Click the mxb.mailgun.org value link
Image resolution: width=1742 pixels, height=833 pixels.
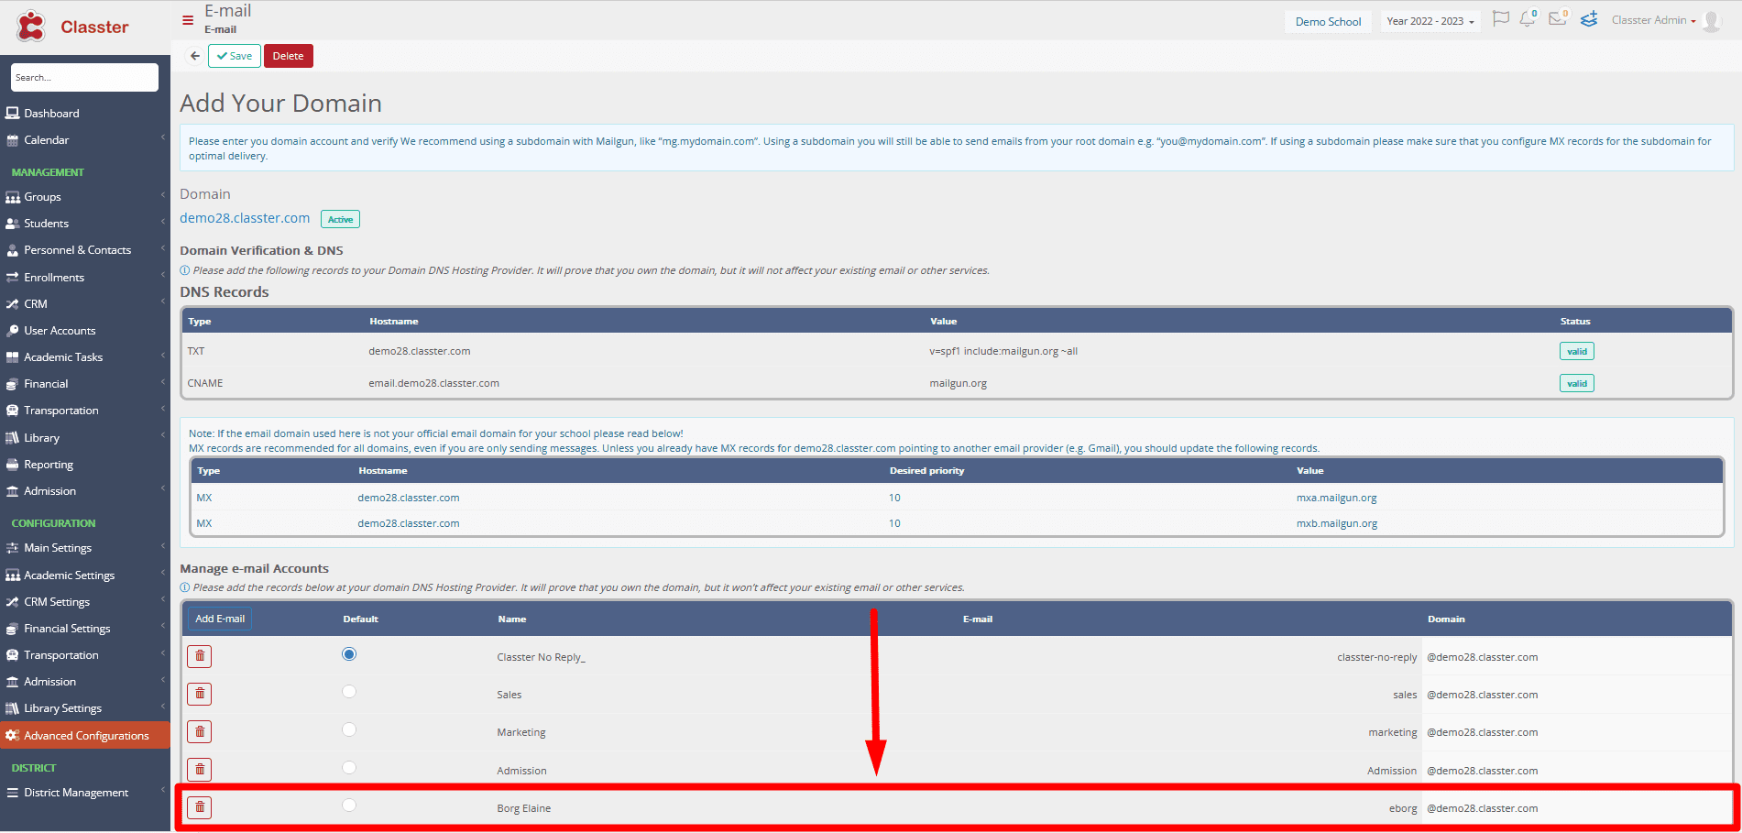tap(1337, 523)
